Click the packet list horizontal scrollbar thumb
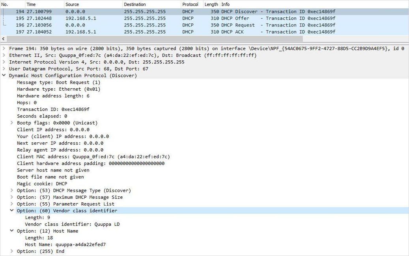Screen dimensions: 409x256 [155, 39]
